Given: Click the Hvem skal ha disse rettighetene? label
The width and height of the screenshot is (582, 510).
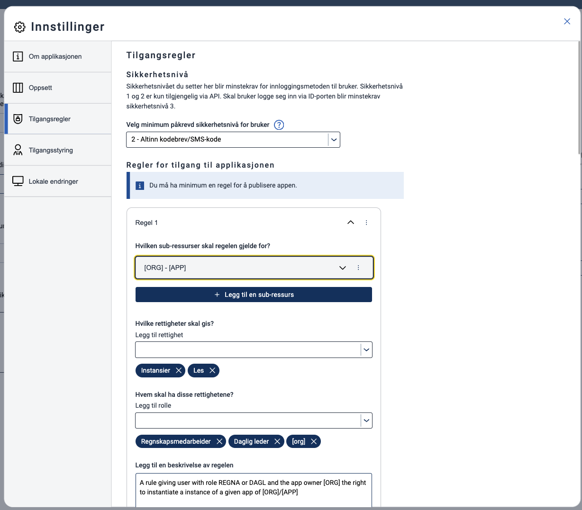Looking at the screenshot, I should [184, 394].
